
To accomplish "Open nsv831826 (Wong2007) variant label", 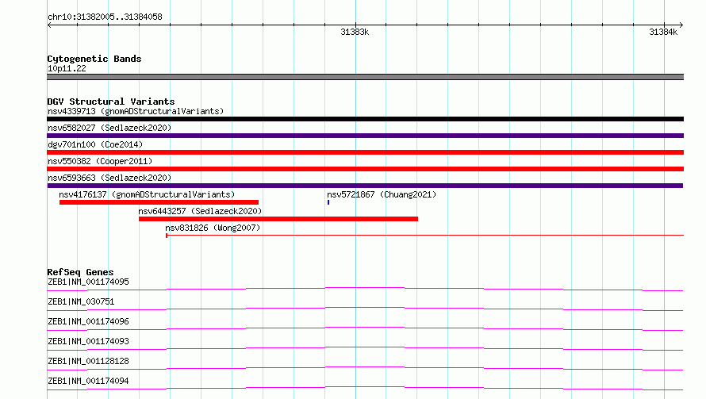I will 213,228.
